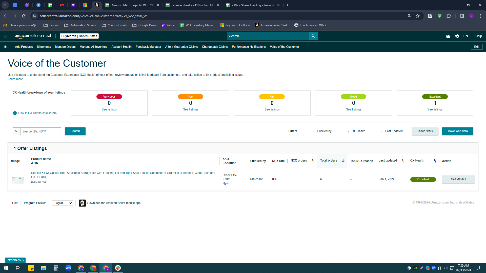Click the Amazon Seller mobile app icon
This screenshot has width=486, height=273.
(82, 203)
